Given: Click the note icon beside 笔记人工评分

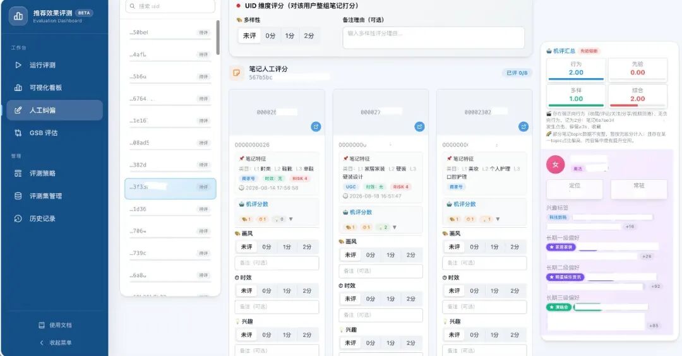Looking at the screenshot, I should click(237, 73).
